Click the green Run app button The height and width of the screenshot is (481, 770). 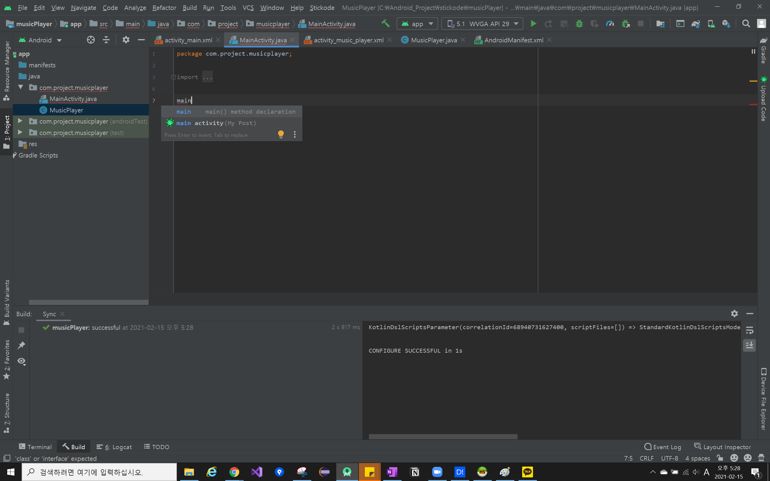pyautogui.click(x=533, y=24)
